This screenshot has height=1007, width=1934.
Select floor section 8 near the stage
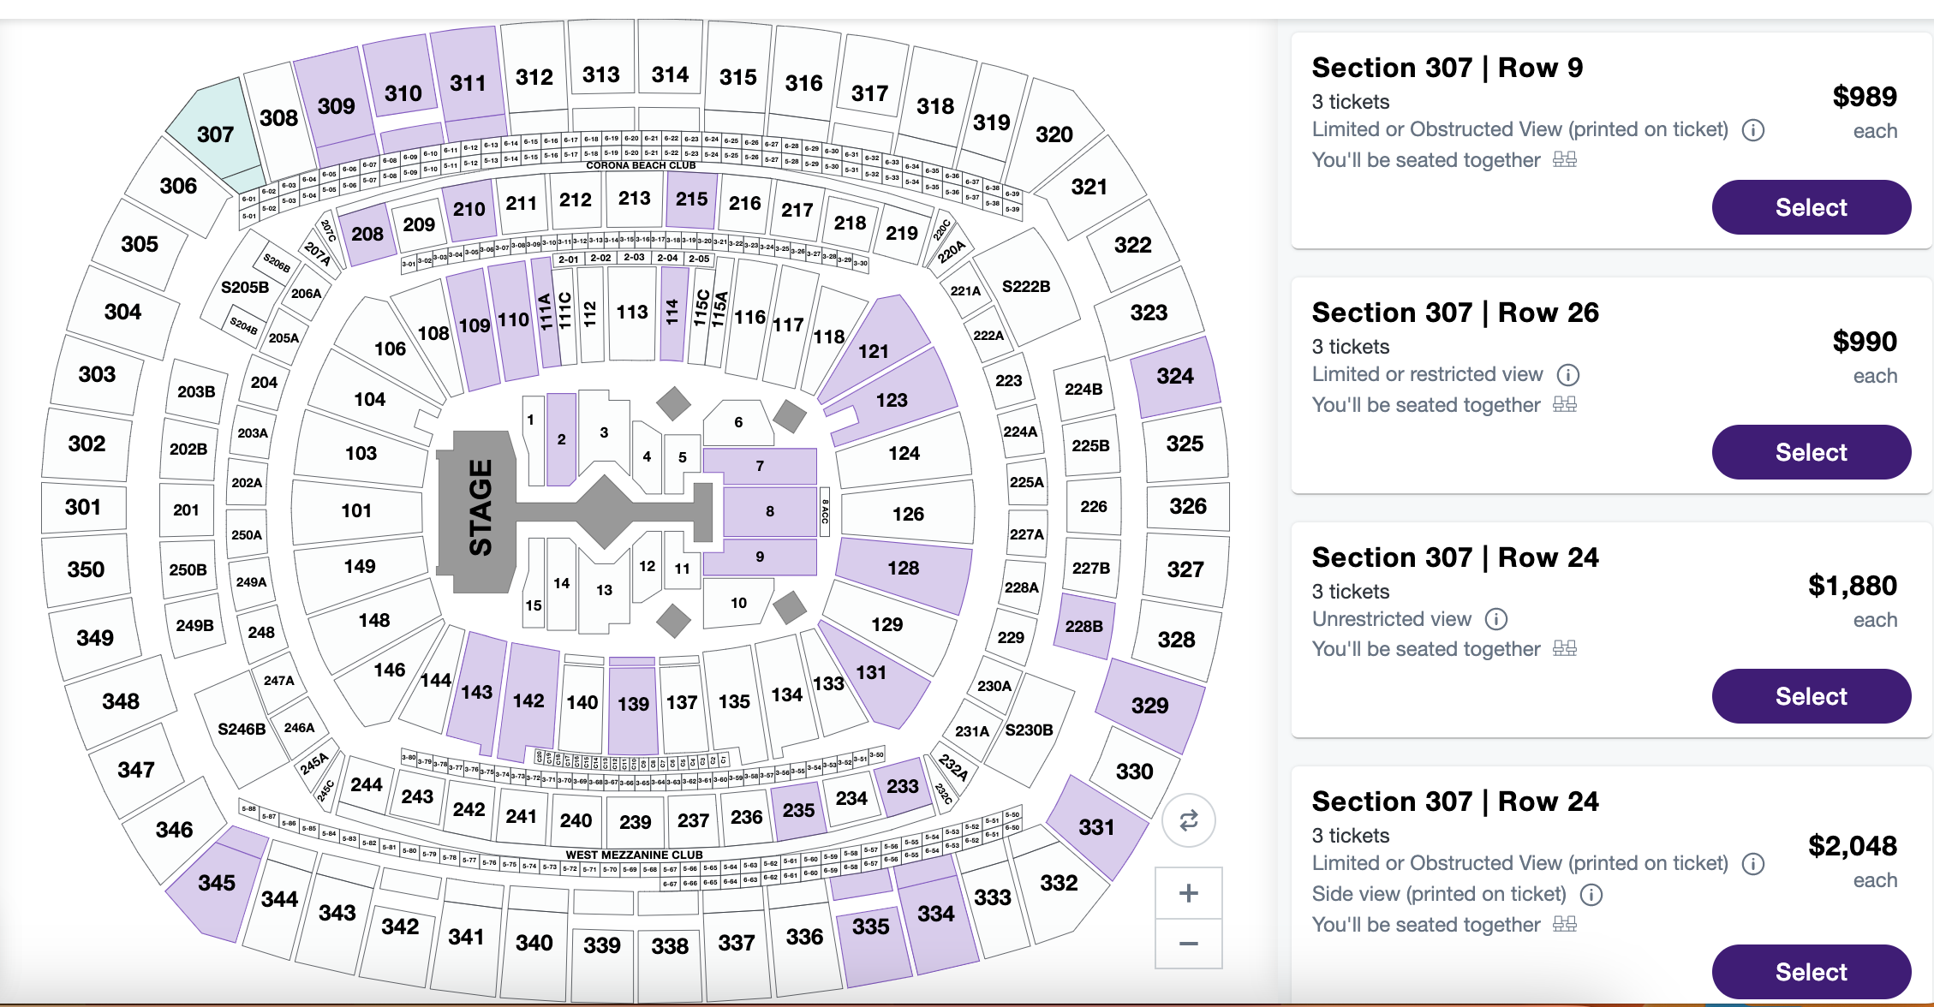tap(769, 511)
